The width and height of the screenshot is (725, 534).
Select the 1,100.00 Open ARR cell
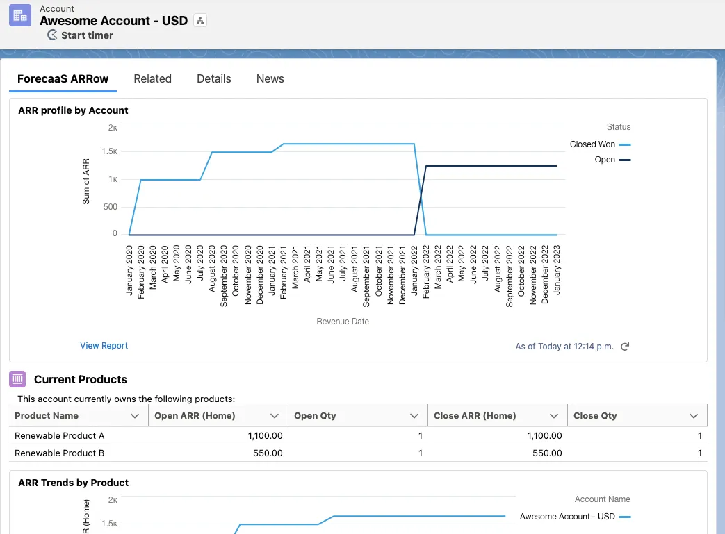265,435
